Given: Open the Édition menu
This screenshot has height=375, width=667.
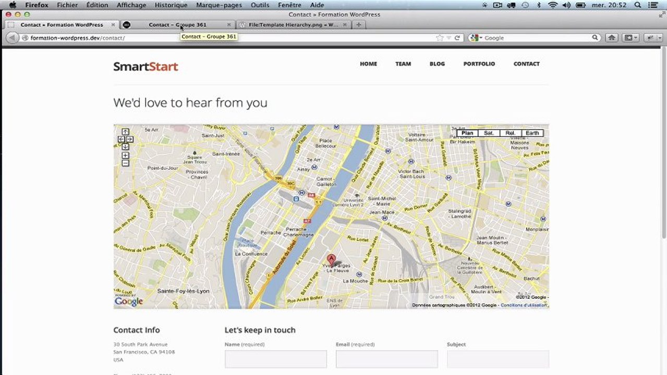Looking at the screenshot, I should pyautogui.click(x=98, y=5).
